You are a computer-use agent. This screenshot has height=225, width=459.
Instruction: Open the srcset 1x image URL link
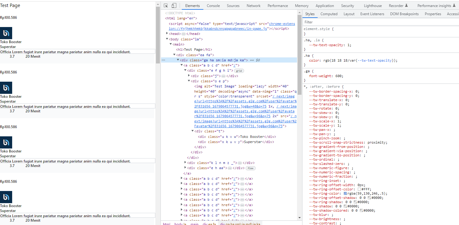coord(245,102)
